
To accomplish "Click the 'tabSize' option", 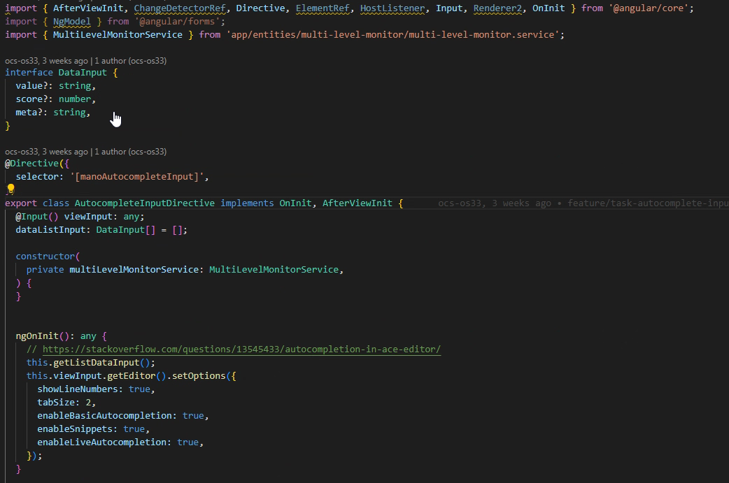I will point(56,403).
